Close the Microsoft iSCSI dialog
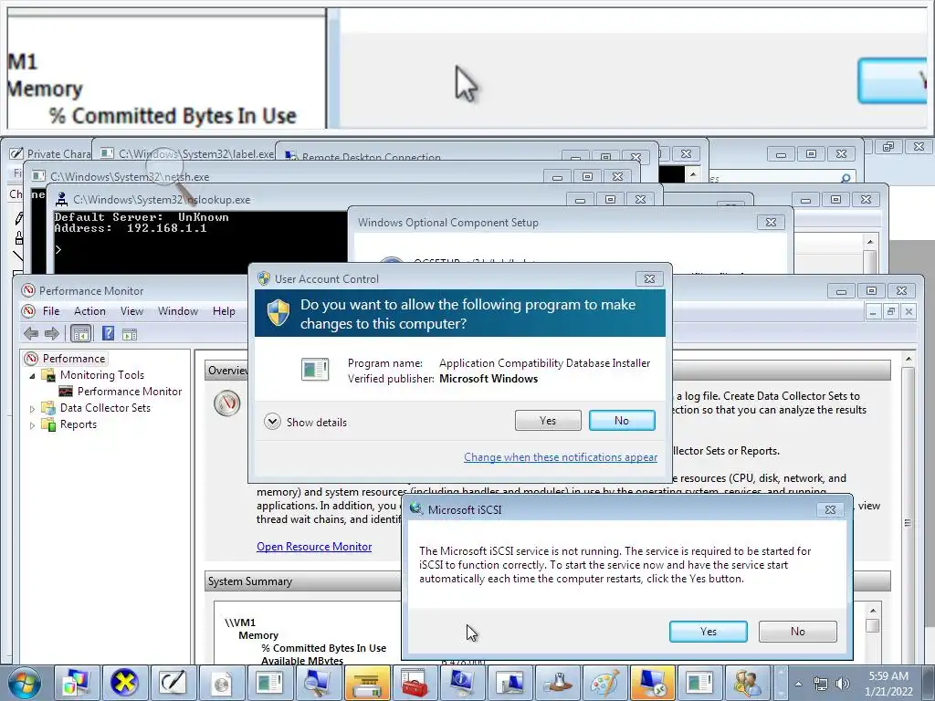Viewport: 935px width, 701px height. click(x=830, y=509)
